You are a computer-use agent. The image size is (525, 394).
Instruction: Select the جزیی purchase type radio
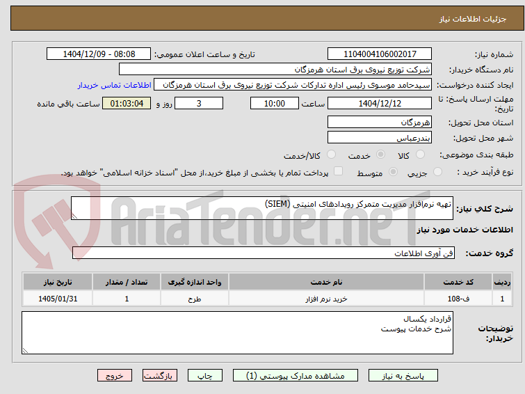pyautogui.click(x=437, y=172)
